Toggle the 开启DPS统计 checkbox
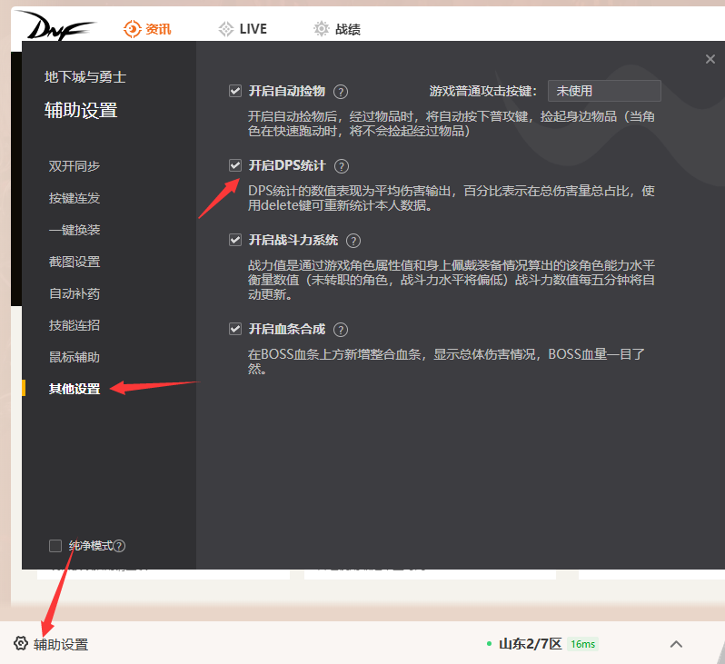The image size is (725, 664). (x=235, y=165)
